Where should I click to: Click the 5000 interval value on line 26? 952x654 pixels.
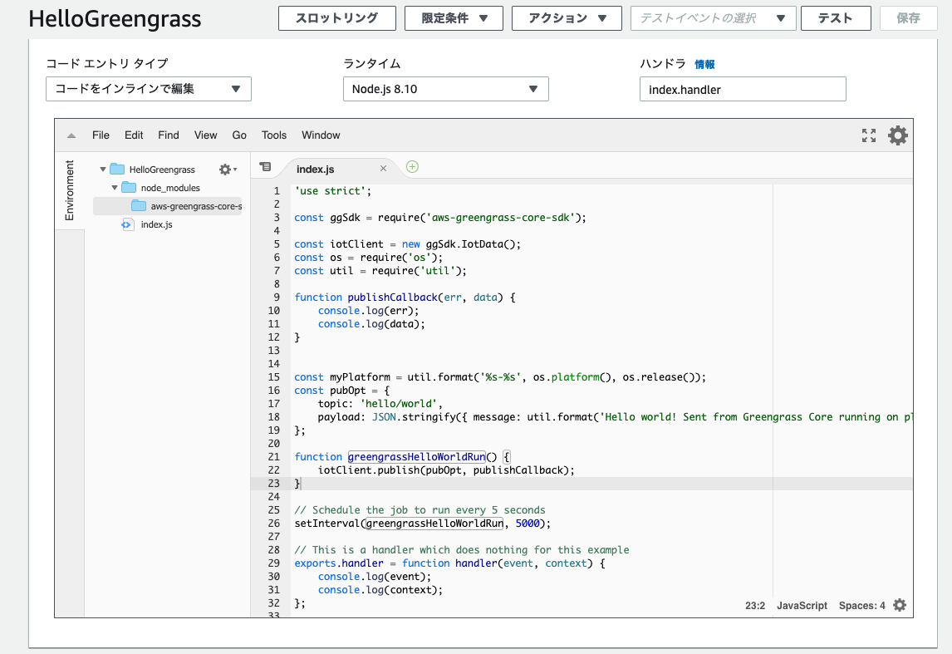[x=528, y=524]
